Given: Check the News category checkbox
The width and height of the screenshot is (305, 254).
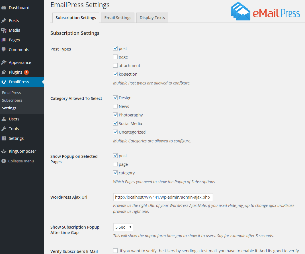Looking at the screenshot, I should (115, 106).
